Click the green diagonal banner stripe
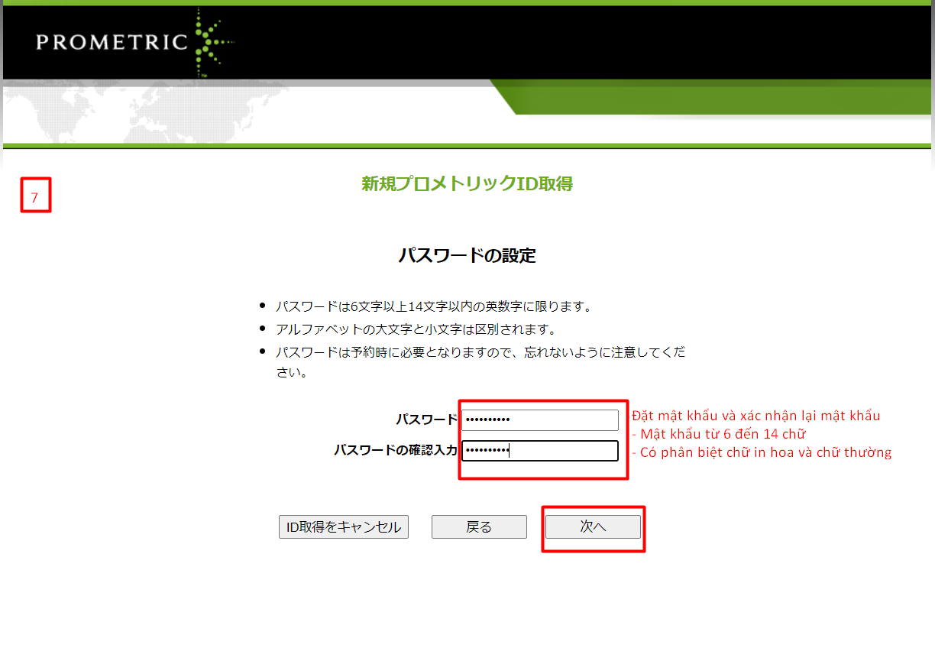935x664 pixels. point(687,98)
